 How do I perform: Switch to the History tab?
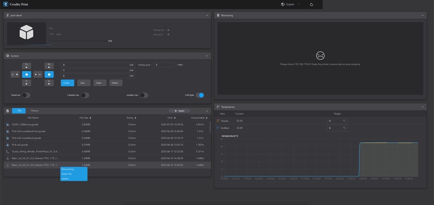pos(35,111)
